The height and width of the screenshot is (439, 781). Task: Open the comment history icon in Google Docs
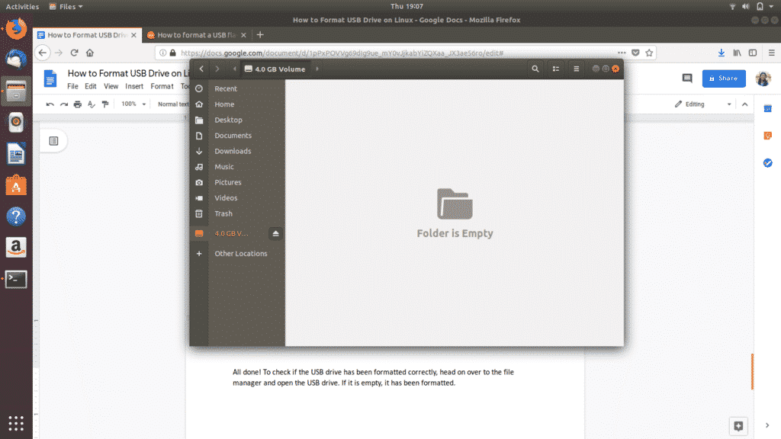(x=687, y=79)
